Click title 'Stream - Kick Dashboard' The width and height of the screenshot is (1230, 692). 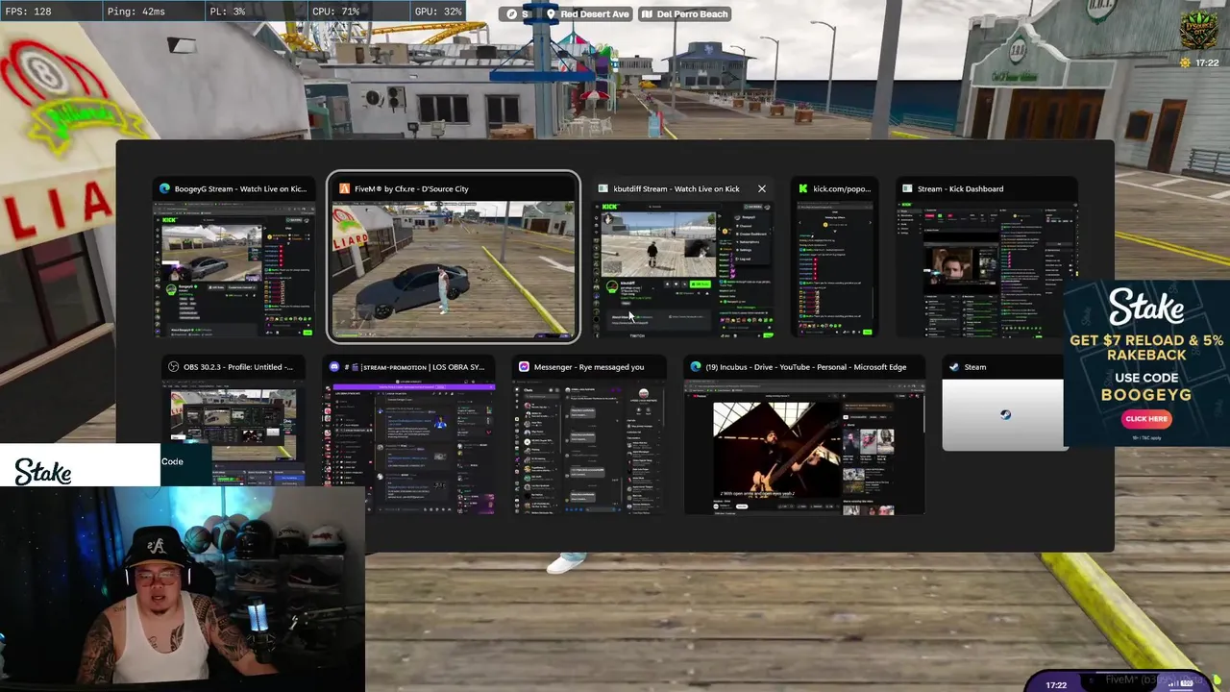[x=960, y=189]
